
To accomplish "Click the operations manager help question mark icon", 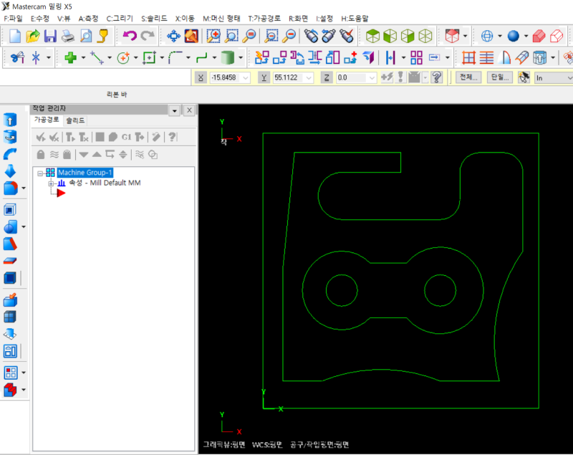I will pos(172,137).
